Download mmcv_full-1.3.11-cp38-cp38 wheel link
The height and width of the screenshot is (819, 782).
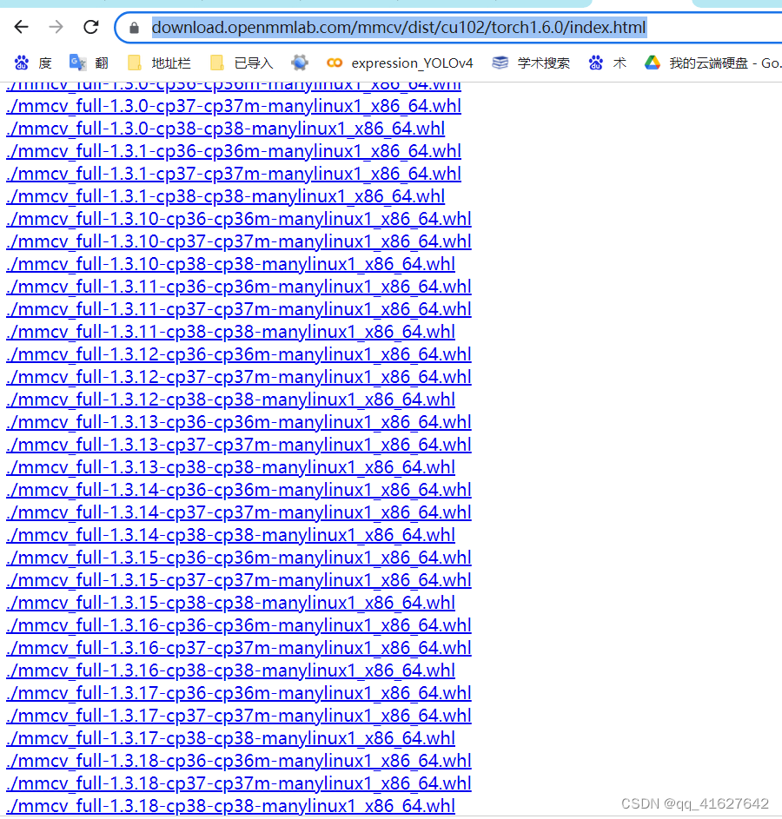point(230,332)
